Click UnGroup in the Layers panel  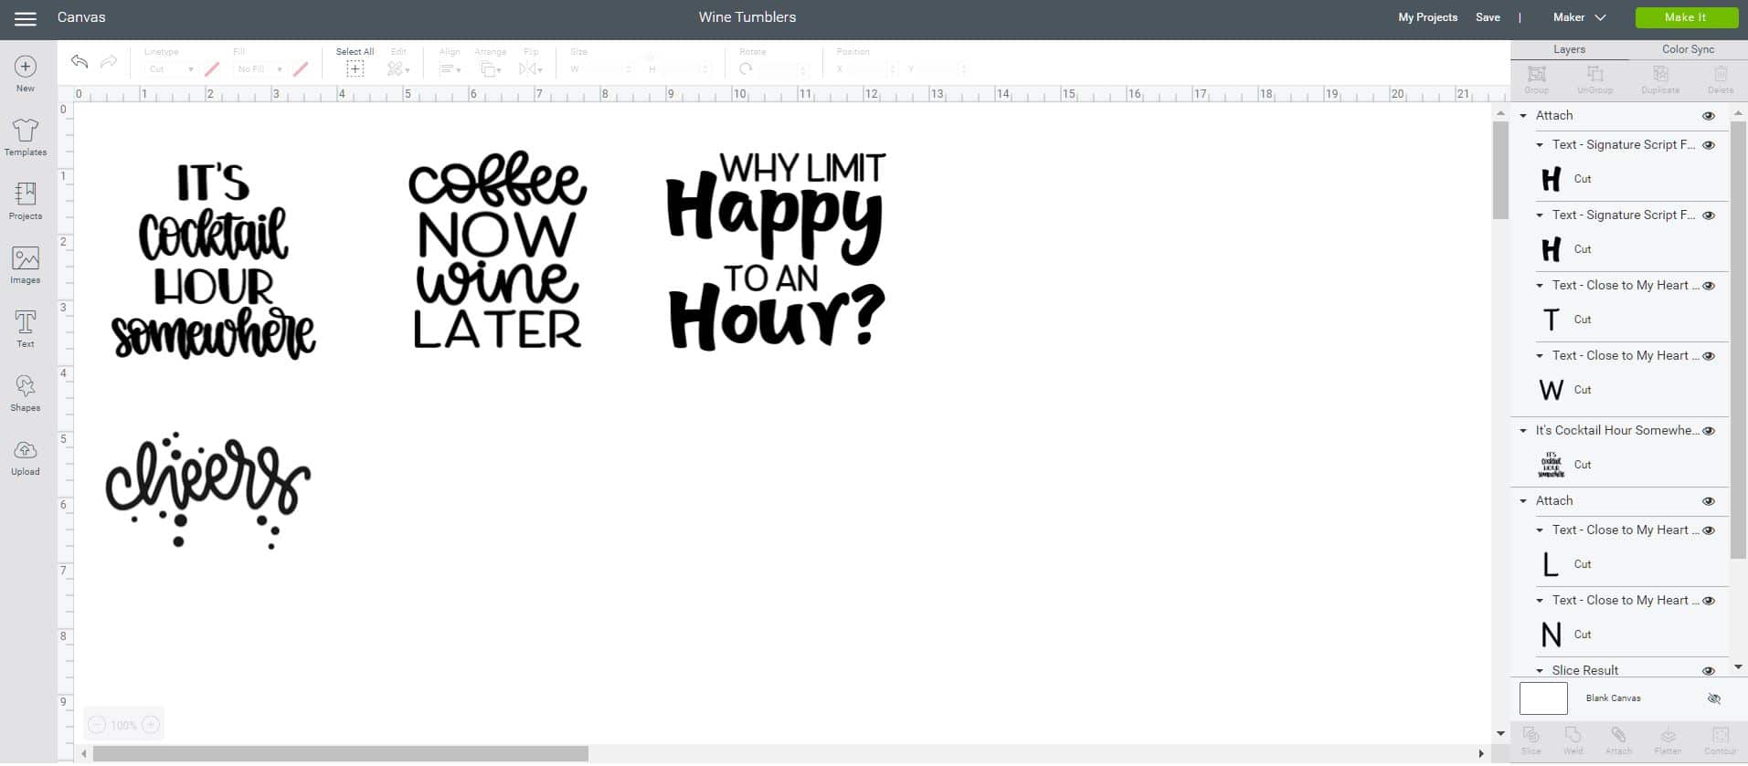1594,79
